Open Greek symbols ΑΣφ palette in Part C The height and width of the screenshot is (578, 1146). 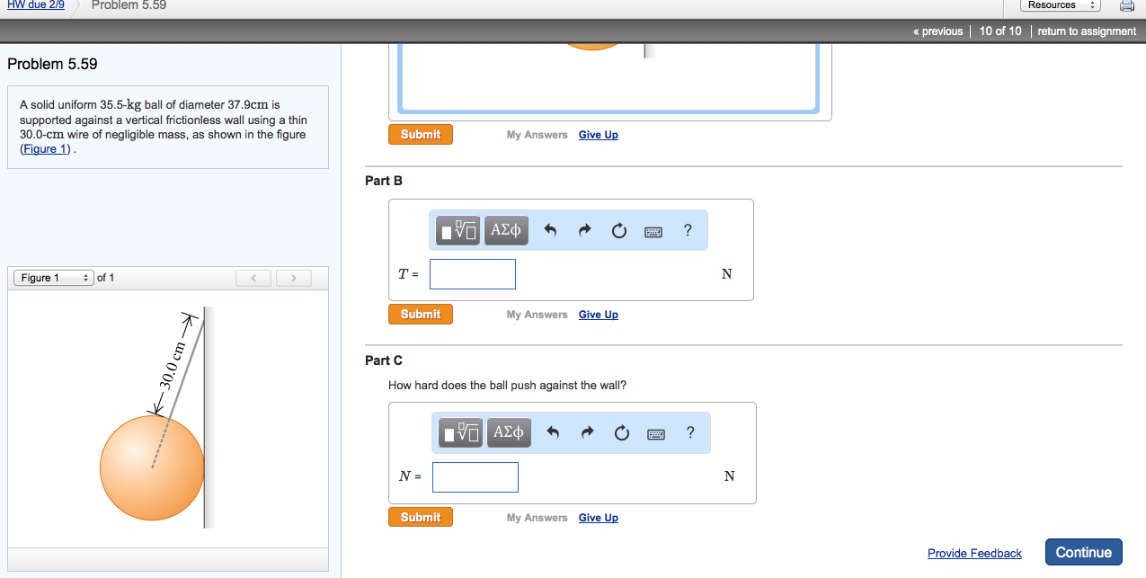click(509, 432)
